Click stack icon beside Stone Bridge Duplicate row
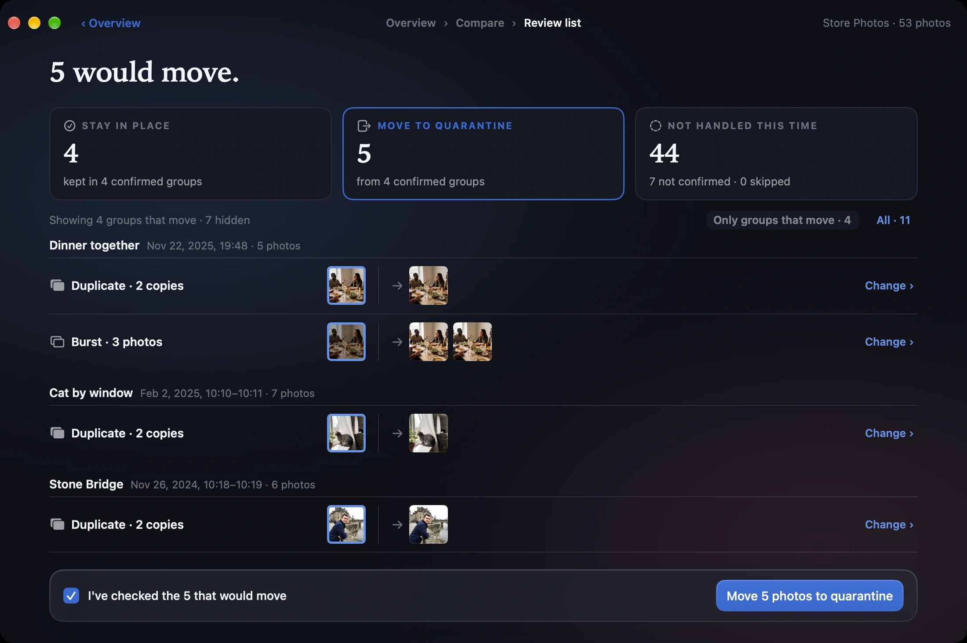The width and height of the screenshot is (967, 643). tap(57, 524)
